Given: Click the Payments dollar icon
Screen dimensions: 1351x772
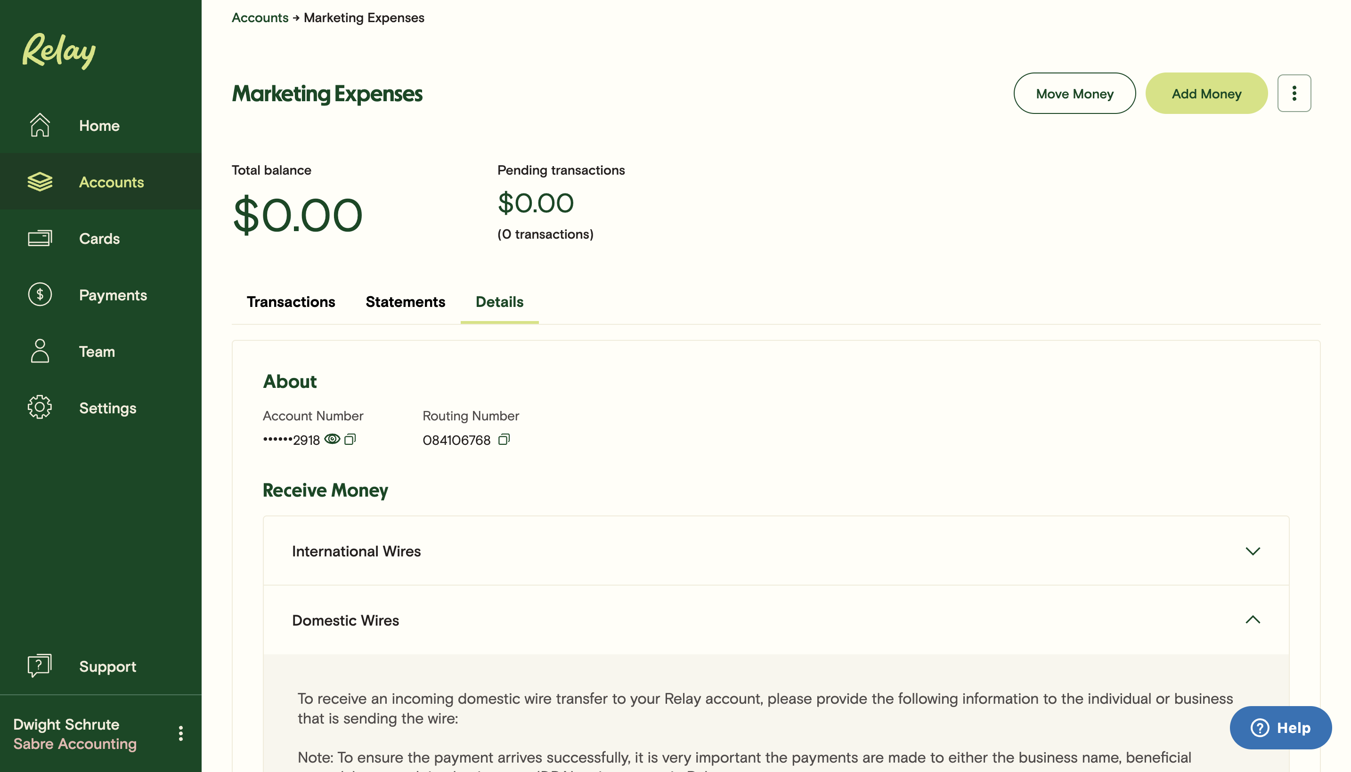Looking at the screenshot, I should click(x=41, y=295).
